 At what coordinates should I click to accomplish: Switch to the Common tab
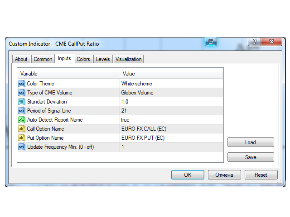pyautogui.click(x=43, y=59)
